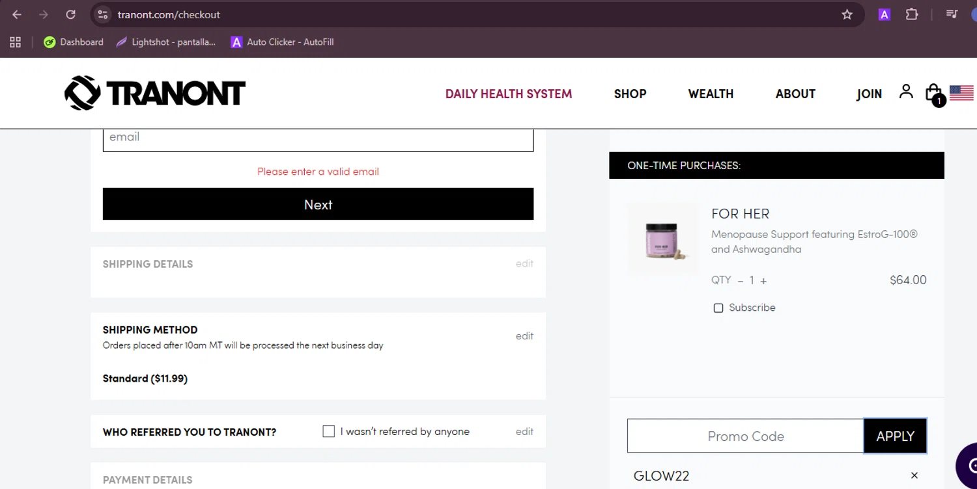Viewport: 977px width, 489px height.
Task: Open the browser extensions puzzle icon
Action: (x=912, y=14)
